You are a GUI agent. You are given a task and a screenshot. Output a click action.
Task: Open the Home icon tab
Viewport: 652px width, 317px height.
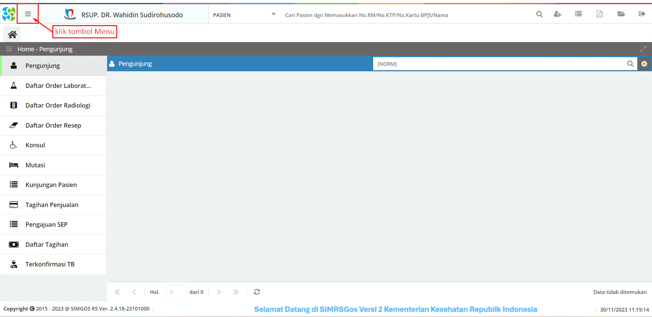point(13,34)
